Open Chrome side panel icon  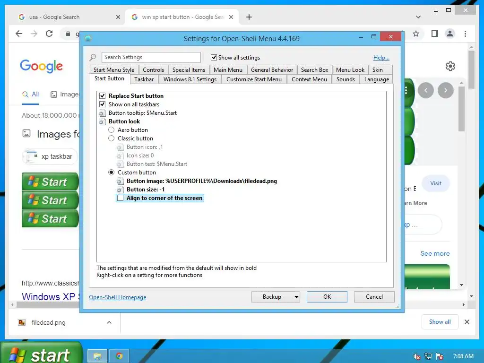pos(435,34)
